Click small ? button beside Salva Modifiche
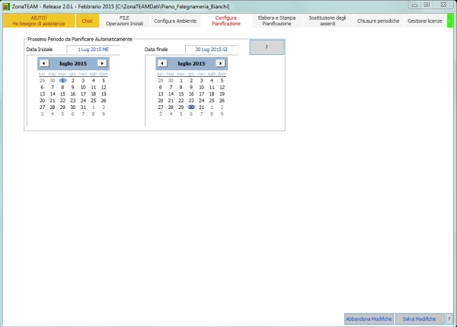This screenshot has width=457, height=327. pos(449,319)
